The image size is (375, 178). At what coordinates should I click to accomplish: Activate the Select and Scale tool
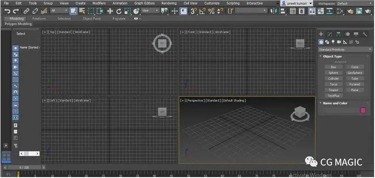pyautogui.click(x=128, y=11)
